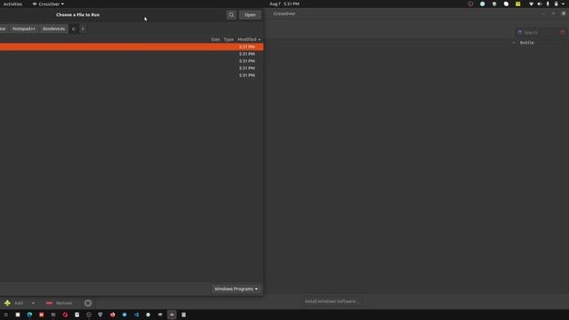Screen dimensions: 569x320
Task: Click the green Add button in CrossOver
Action: tap(14, 303)
